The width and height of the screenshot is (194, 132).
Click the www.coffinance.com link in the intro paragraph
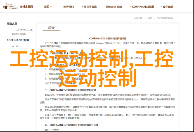[x=109, y=43]
